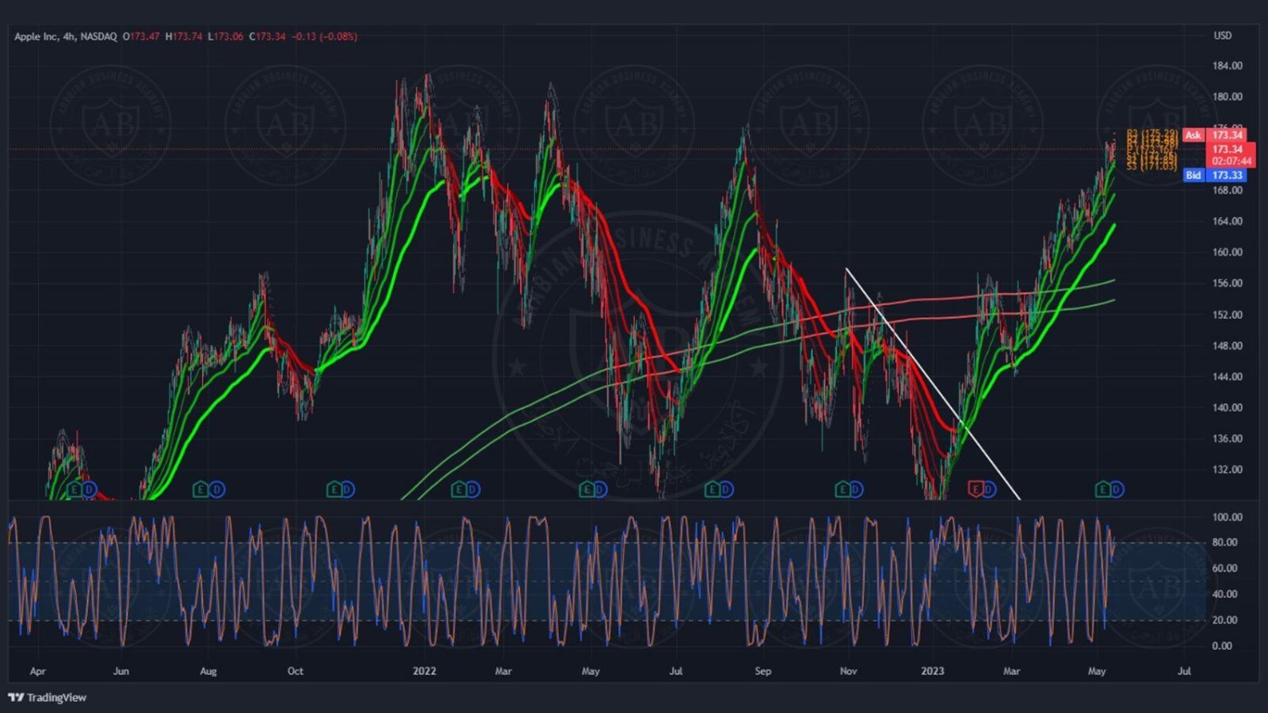Click the dividend D marker between Jul and Sep 2022

point(726,489)
